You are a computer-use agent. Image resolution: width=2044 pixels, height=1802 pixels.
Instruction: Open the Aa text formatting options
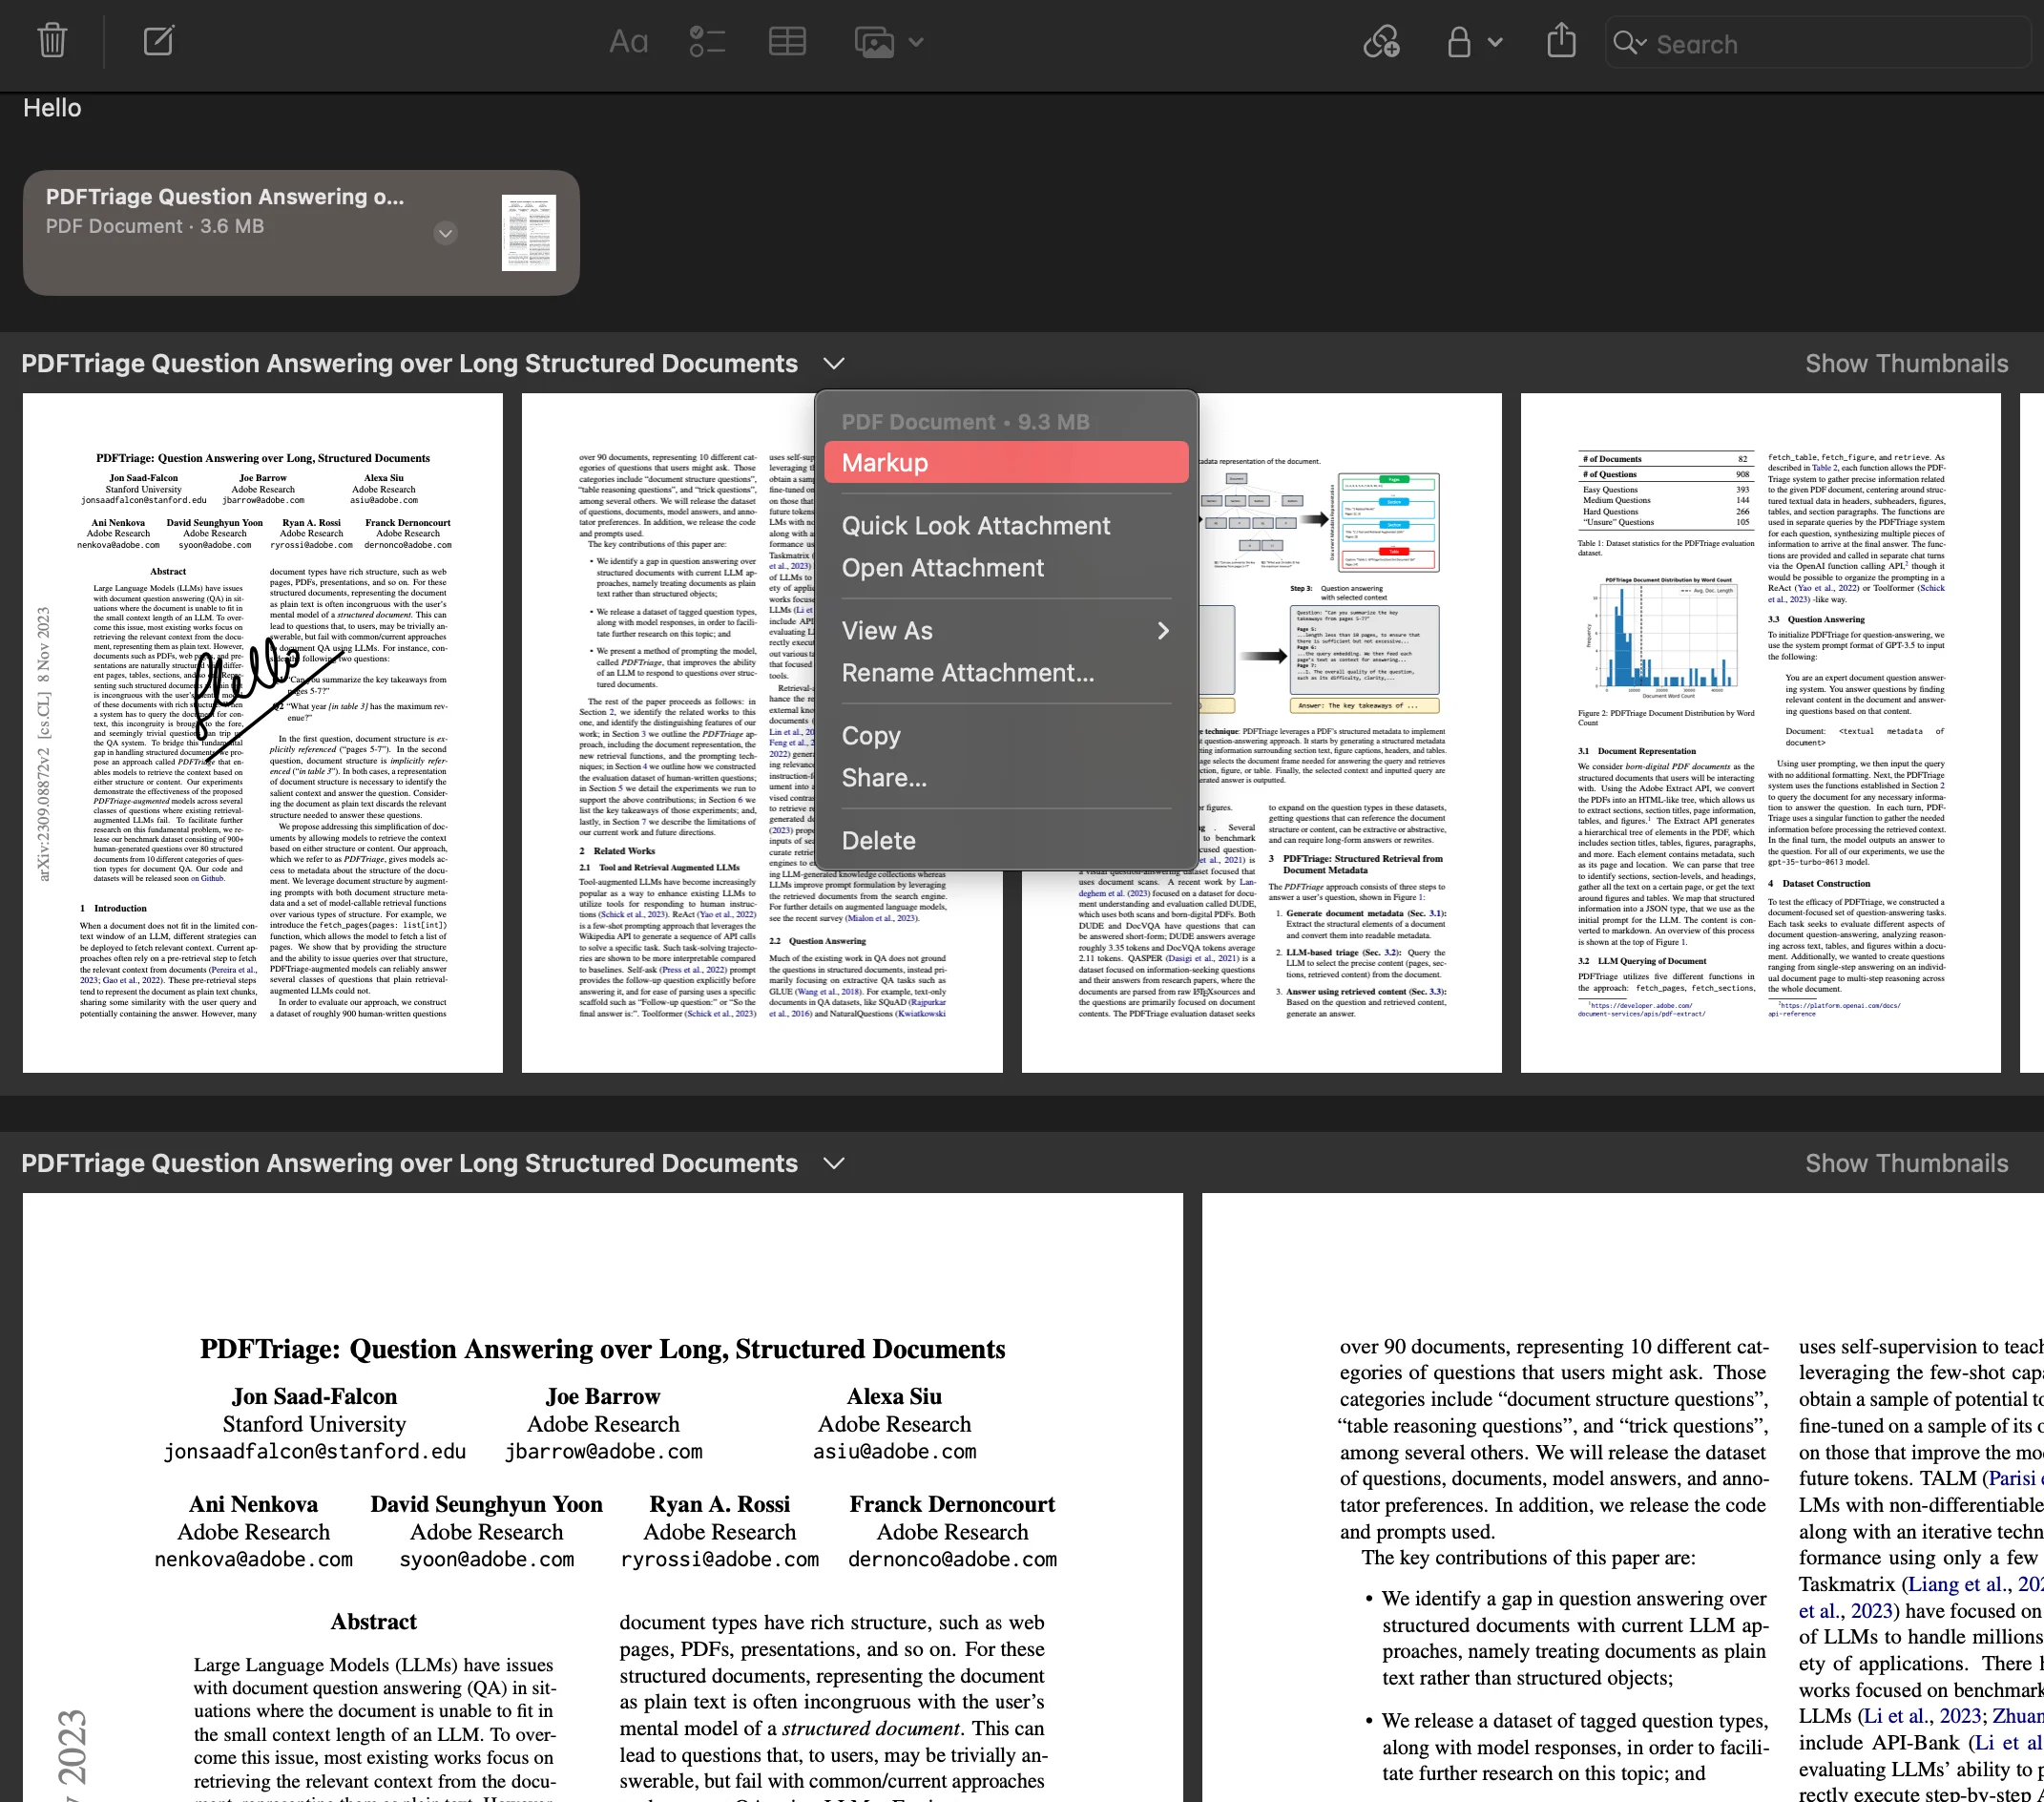click(x=627, y=43)
